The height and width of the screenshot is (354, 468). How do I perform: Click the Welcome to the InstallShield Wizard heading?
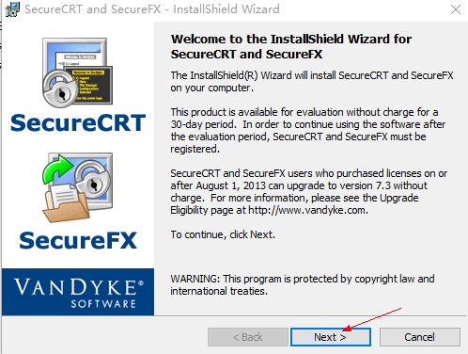click(291, 46)
